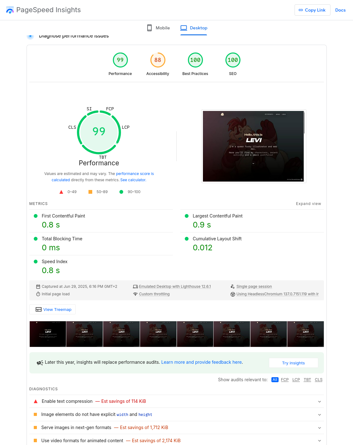
Task: Switch to the Mobile tab
Action: pos(163,28)
